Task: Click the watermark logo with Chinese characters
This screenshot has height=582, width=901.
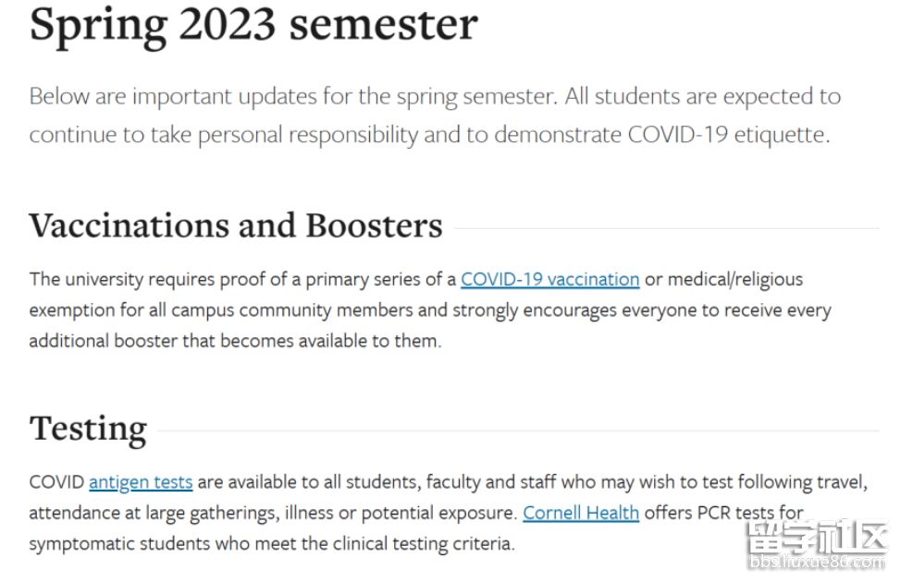Action: pos(817,536)
